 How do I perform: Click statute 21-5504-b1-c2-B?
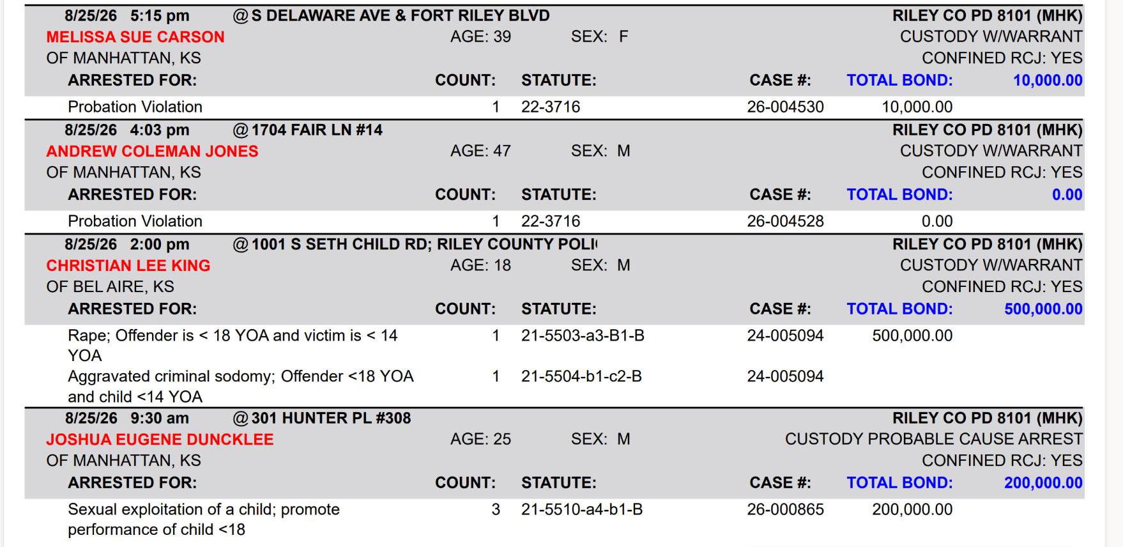[581, 376]
